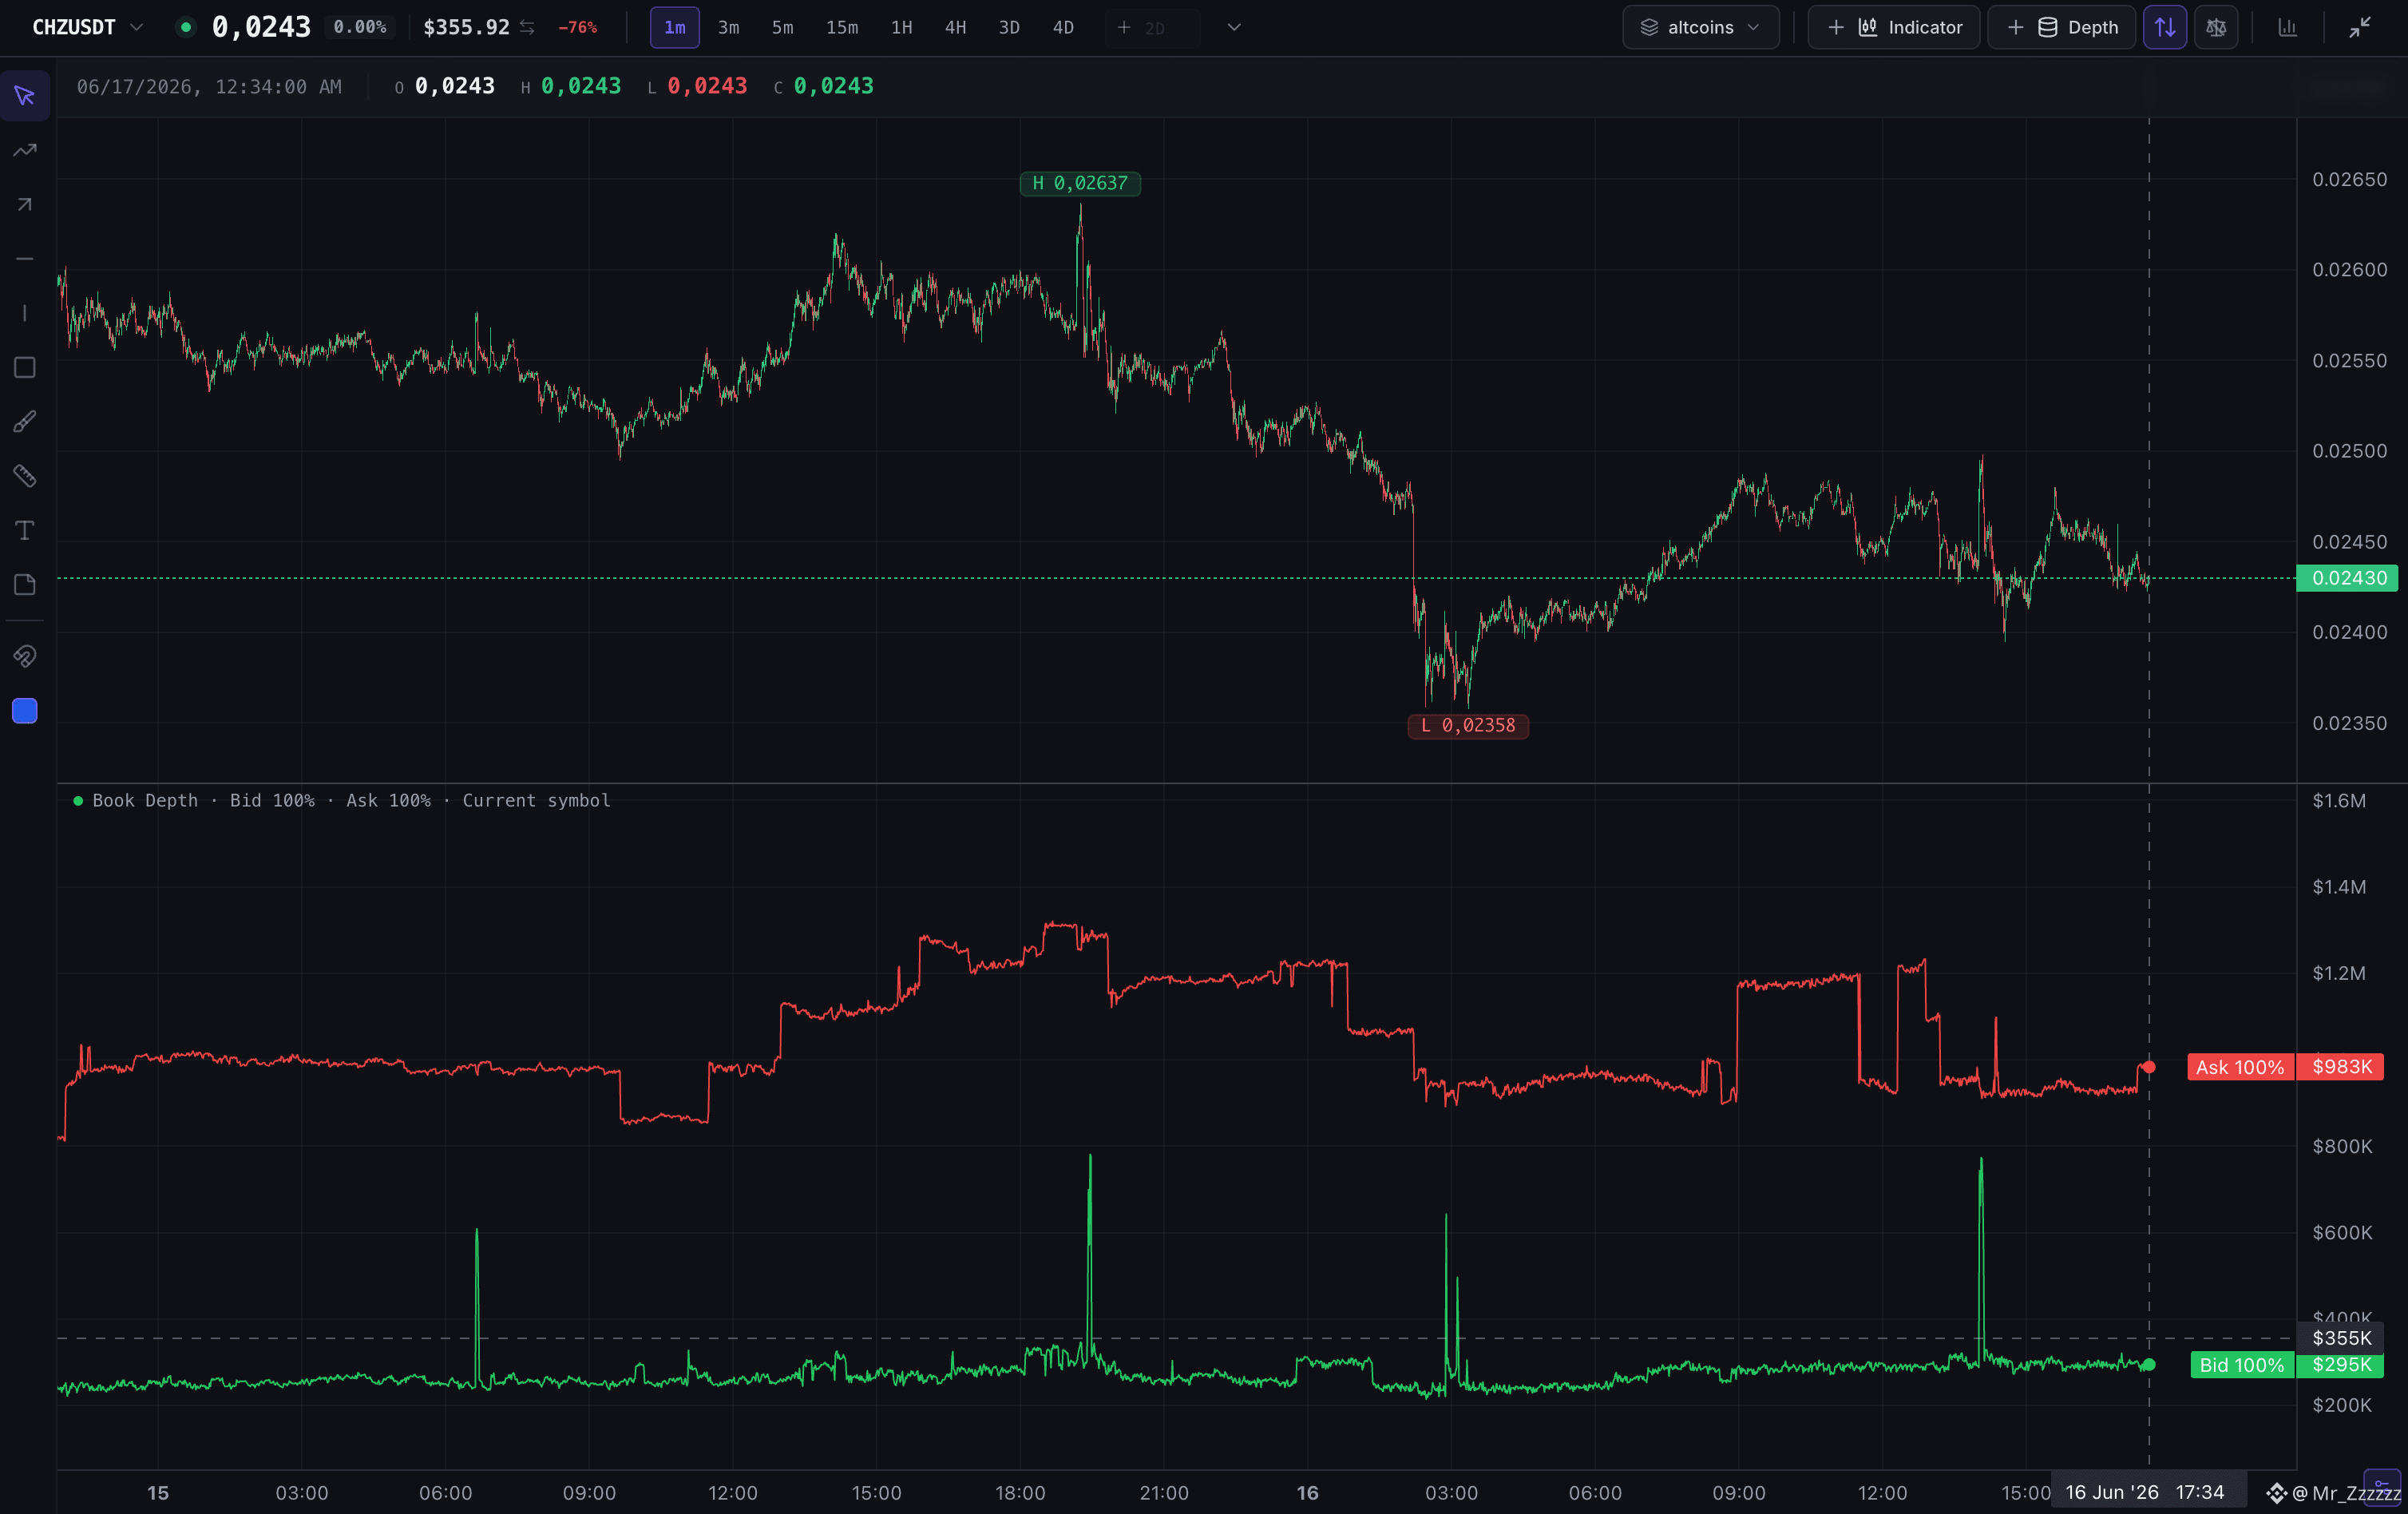The height and width of the screenshot is (1514, 2408).
Task: Select the horizontal line tool
Action: click(x=25, y=259)
